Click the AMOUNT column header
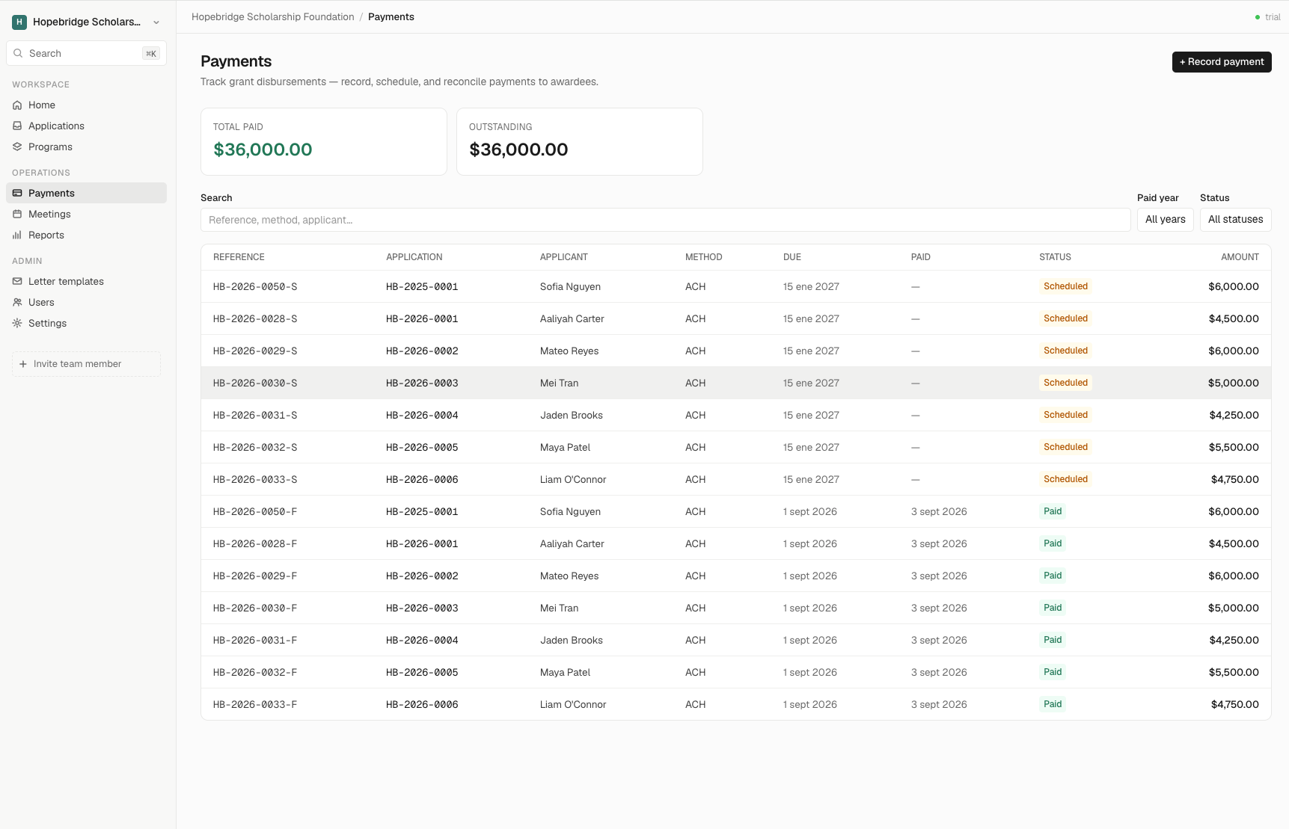Image resolution: width=1289 pixels, height=829 pixels. pyautogui.click(x=1240, y=257)
